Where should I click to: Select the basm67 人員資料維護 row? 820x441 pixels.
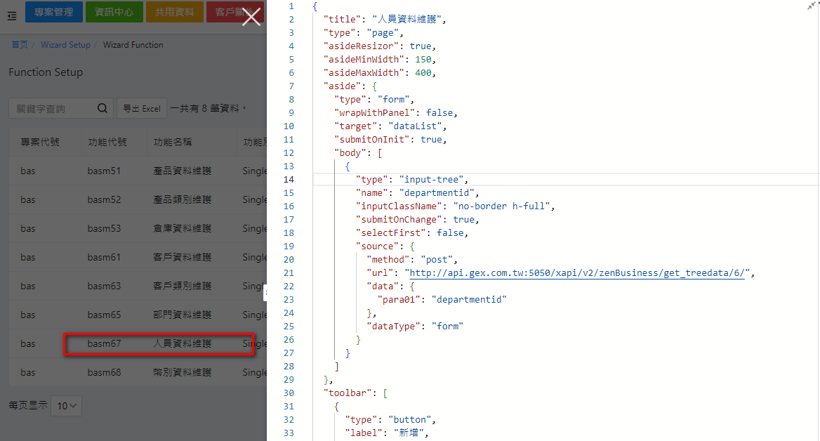tap(159, 344)
